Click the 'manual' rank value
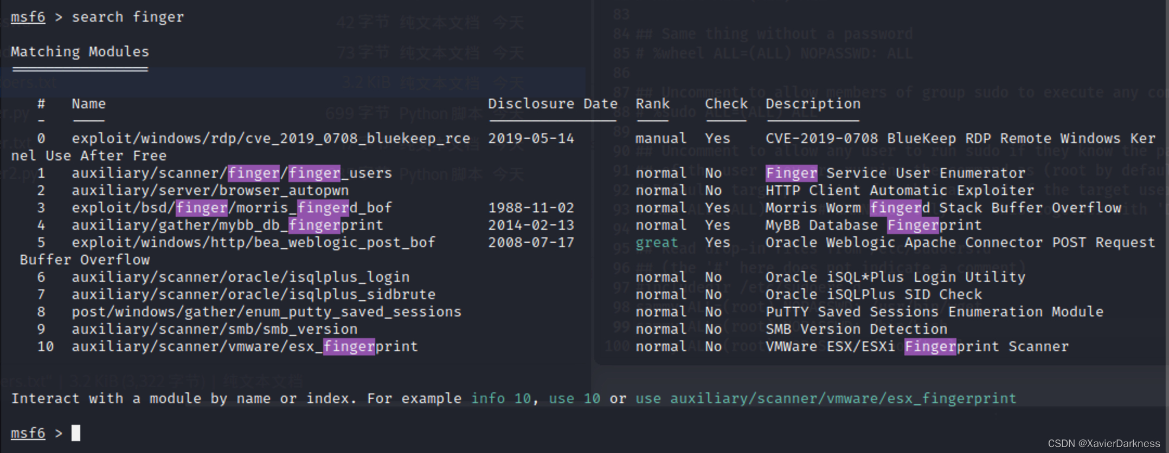Viewport: 1169px width, 453px height. (x=661, y=139)
